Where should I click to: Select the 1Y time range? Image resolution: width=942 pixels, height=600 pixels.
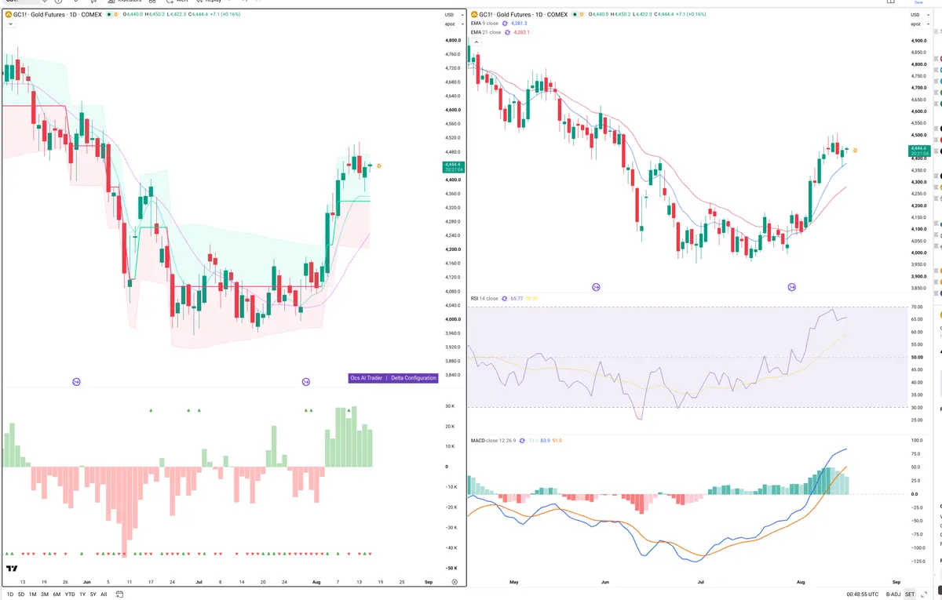[82, 595]
